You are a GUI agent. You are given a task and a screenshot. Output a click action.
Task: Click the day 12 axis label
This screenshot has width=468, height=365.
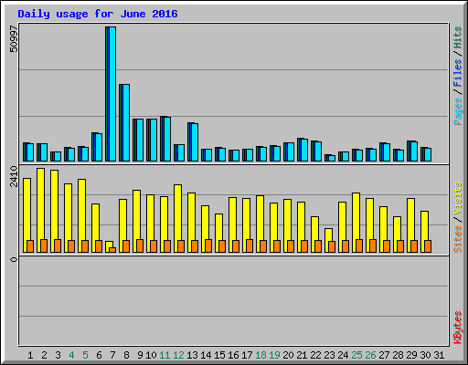(x=178, y=355)
